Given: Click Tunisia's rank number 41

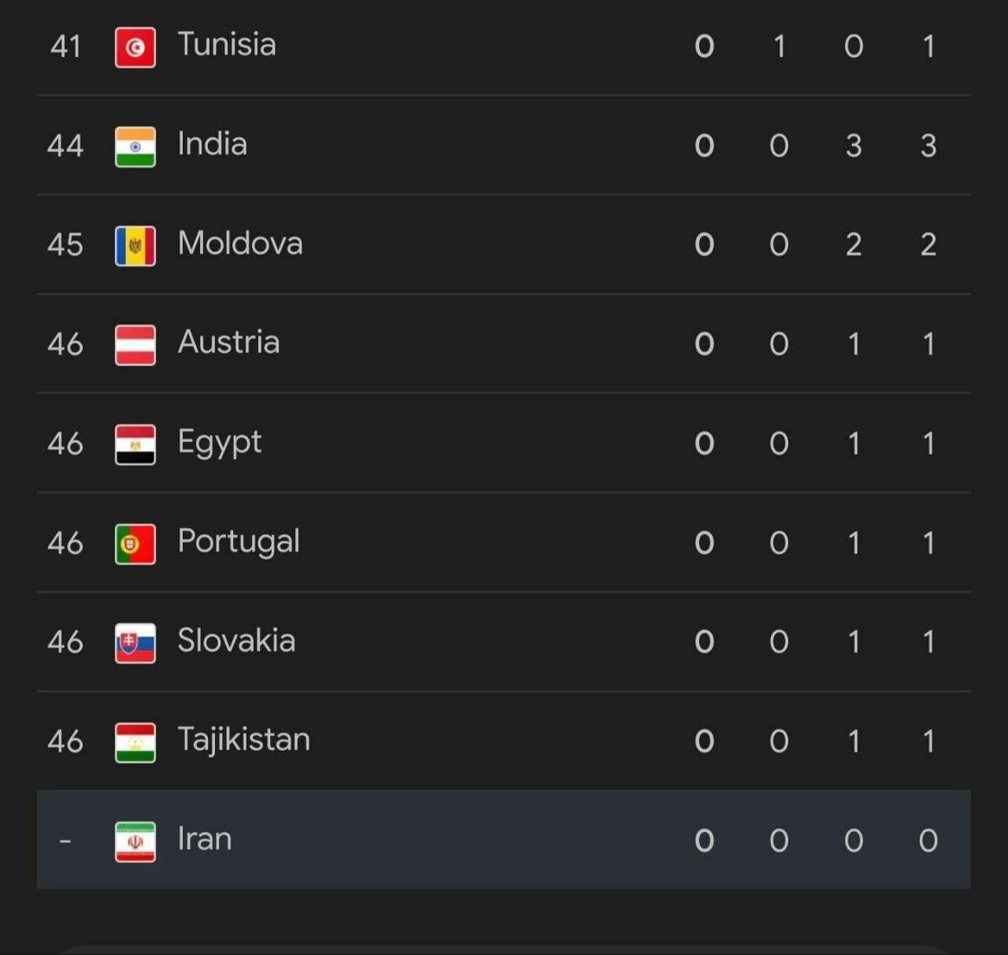Looking at the screenshot, I should (65, 46).
